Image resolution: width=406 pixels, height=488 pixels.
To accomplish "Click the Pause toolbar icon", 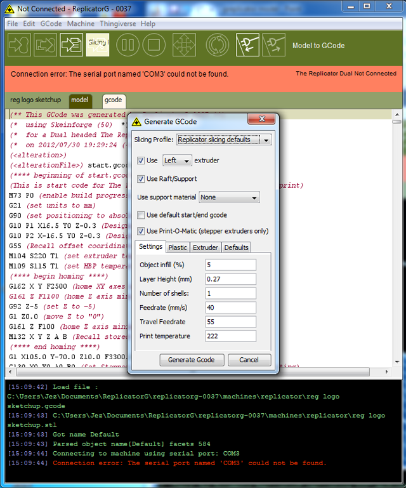I will coord(128,45).
